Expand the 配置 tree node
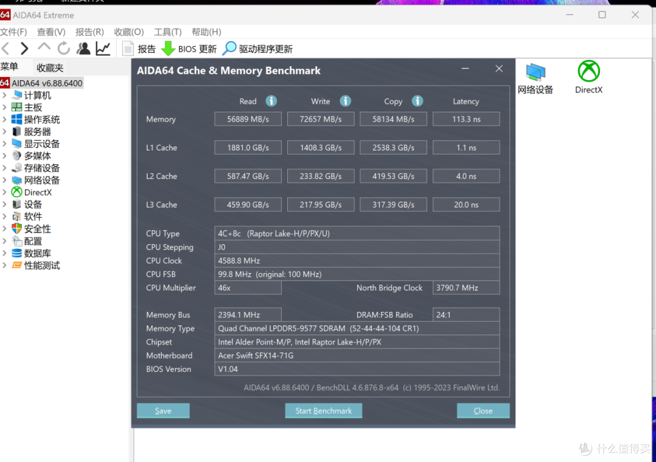This screenshot has height=462, width=656. (5, 241)
